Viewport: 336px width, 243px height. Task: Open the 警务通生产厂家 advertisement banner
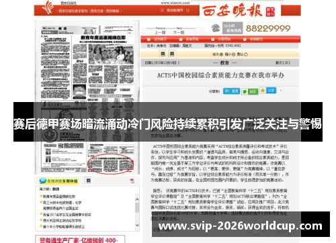80,240
